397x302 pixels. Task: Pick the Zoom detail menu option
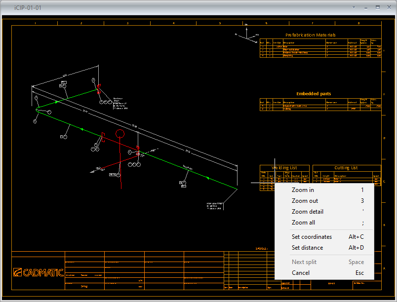coord(307,212)
